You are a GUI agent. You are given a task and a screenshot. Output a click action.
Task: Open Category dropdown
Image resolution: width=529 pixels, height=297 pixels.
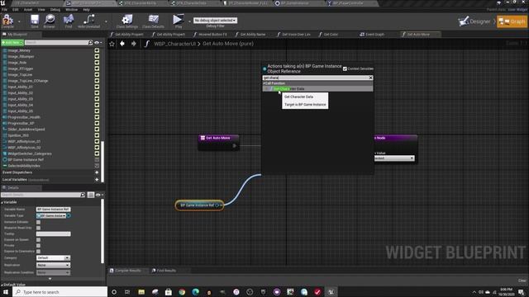tap(53, 258)
